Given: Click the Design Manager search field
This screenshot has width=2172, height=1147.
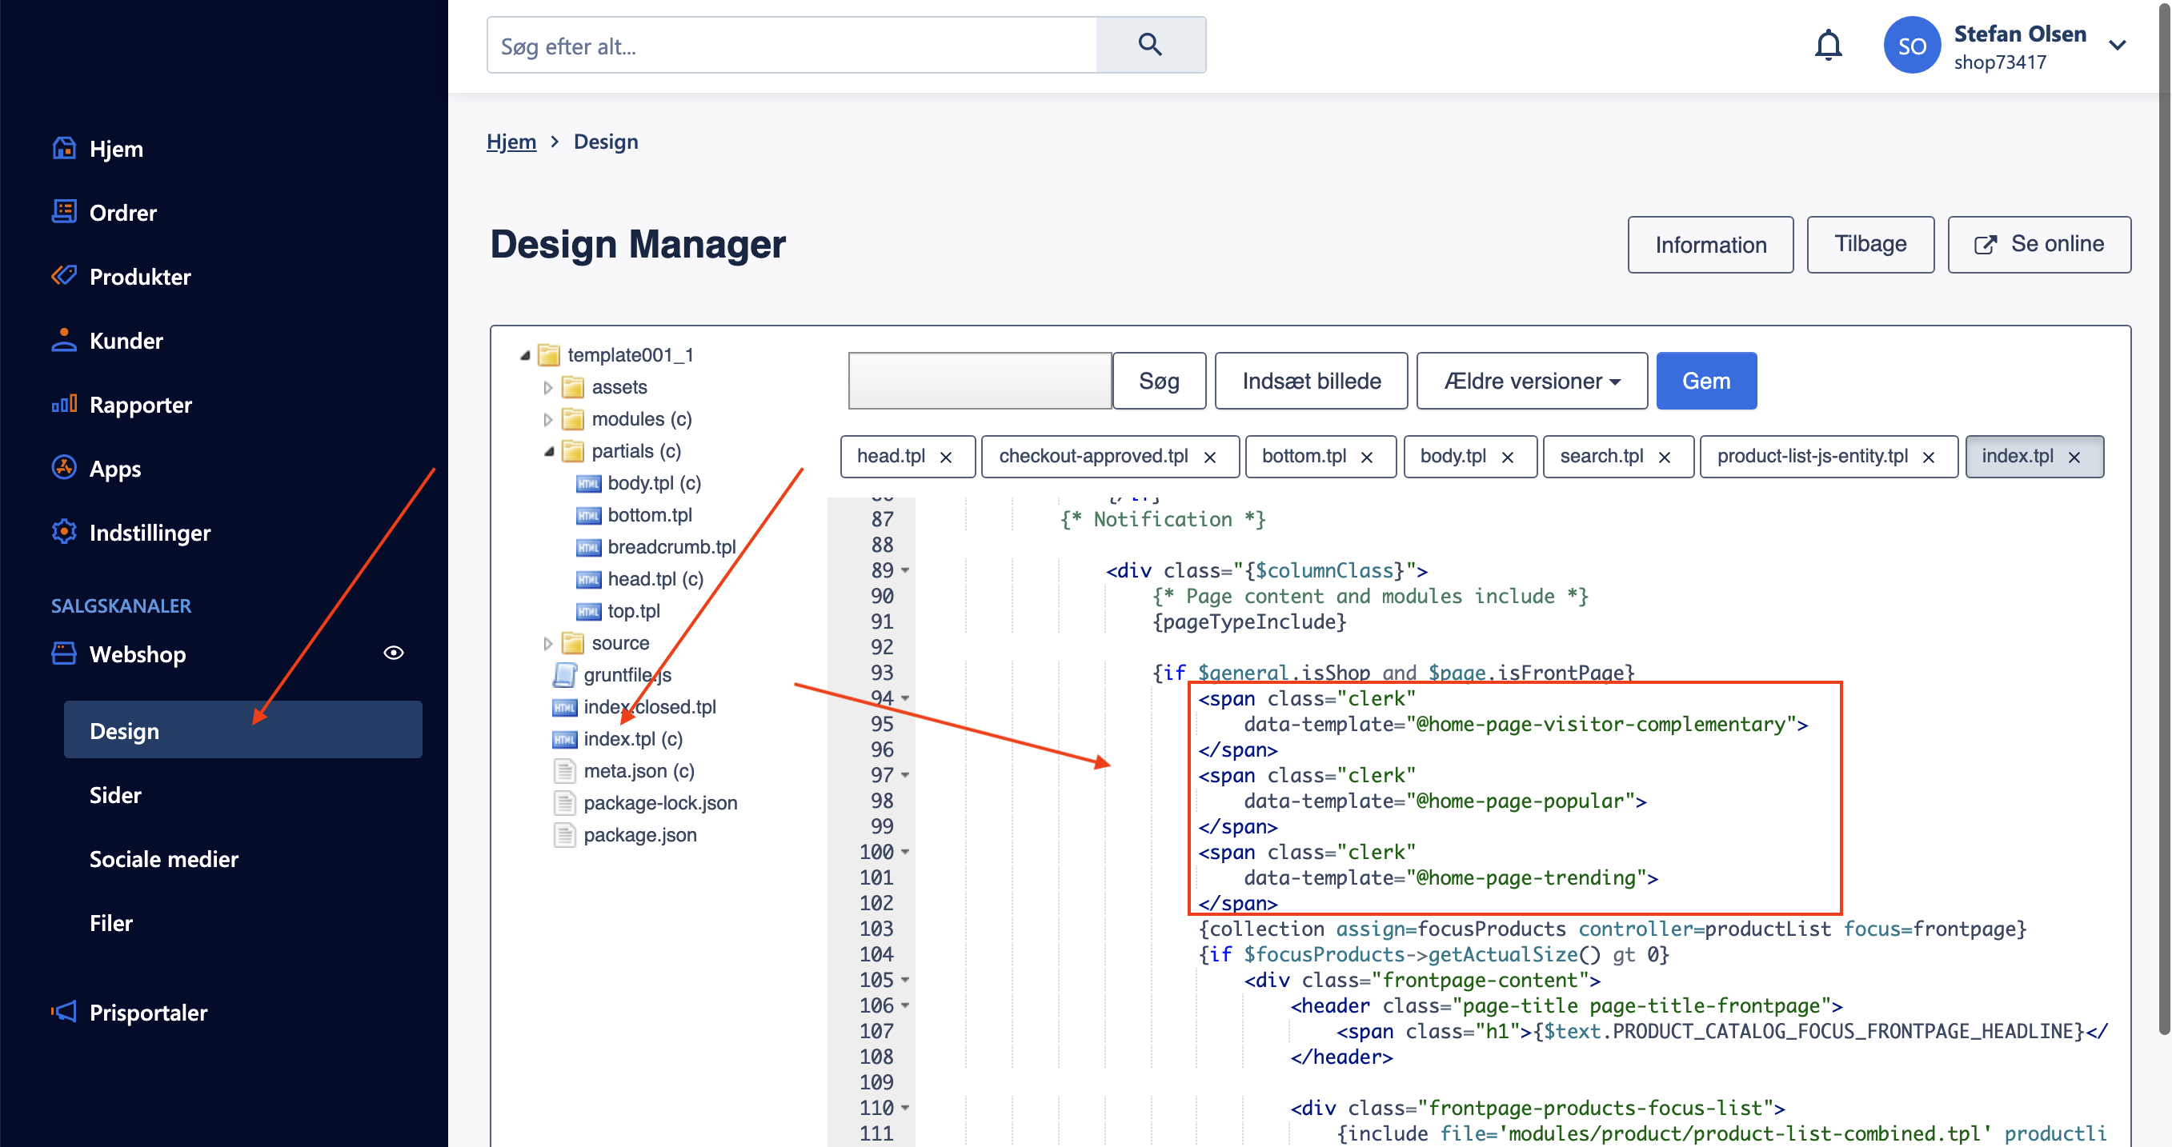Looking at the screenshot, I should click(980, 381).
